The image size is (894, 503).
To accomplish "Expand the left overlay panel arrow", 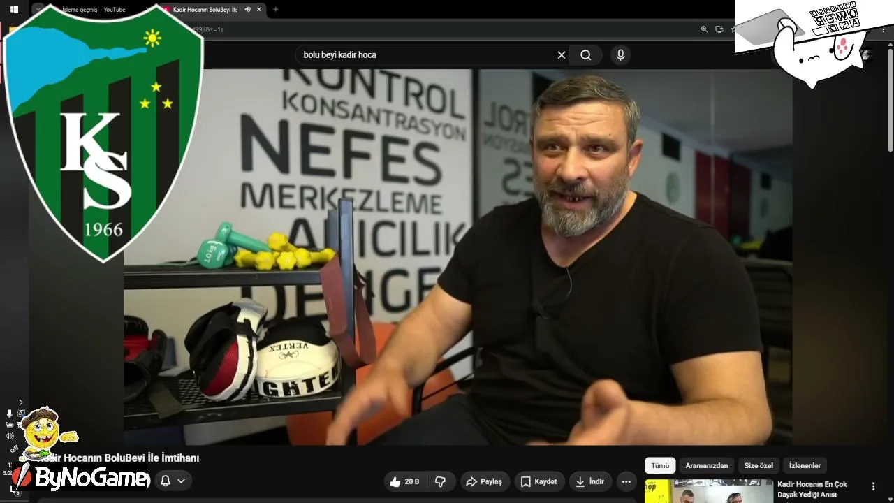I will (x=21, y=402).
